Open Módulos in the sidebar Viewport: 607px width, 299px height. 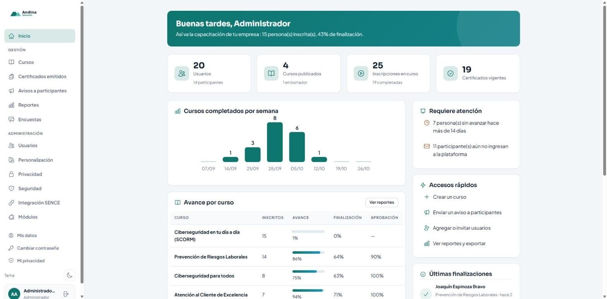click(x=40, y=217)
